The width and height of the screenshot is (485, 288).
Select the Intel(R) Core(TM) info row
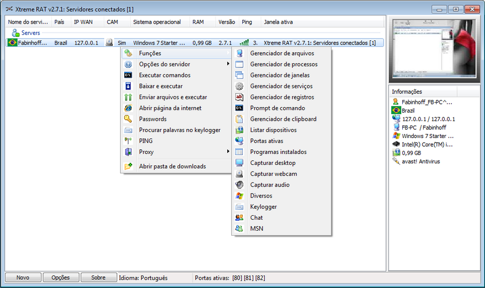[427, 145]
